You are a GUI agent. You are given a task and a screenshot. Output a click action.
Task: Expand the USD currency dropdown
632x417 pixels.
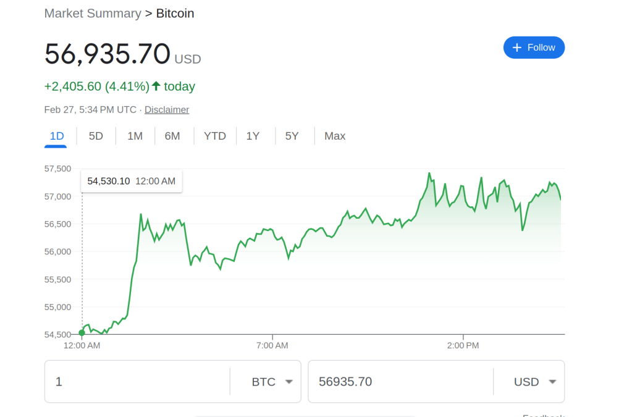pyautogui.click(x=535, y=382)
